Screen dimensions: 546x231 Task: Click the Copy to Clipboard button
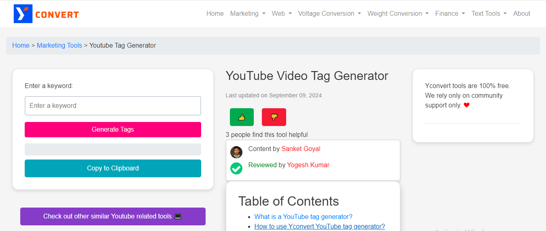[x=113, y=168]
